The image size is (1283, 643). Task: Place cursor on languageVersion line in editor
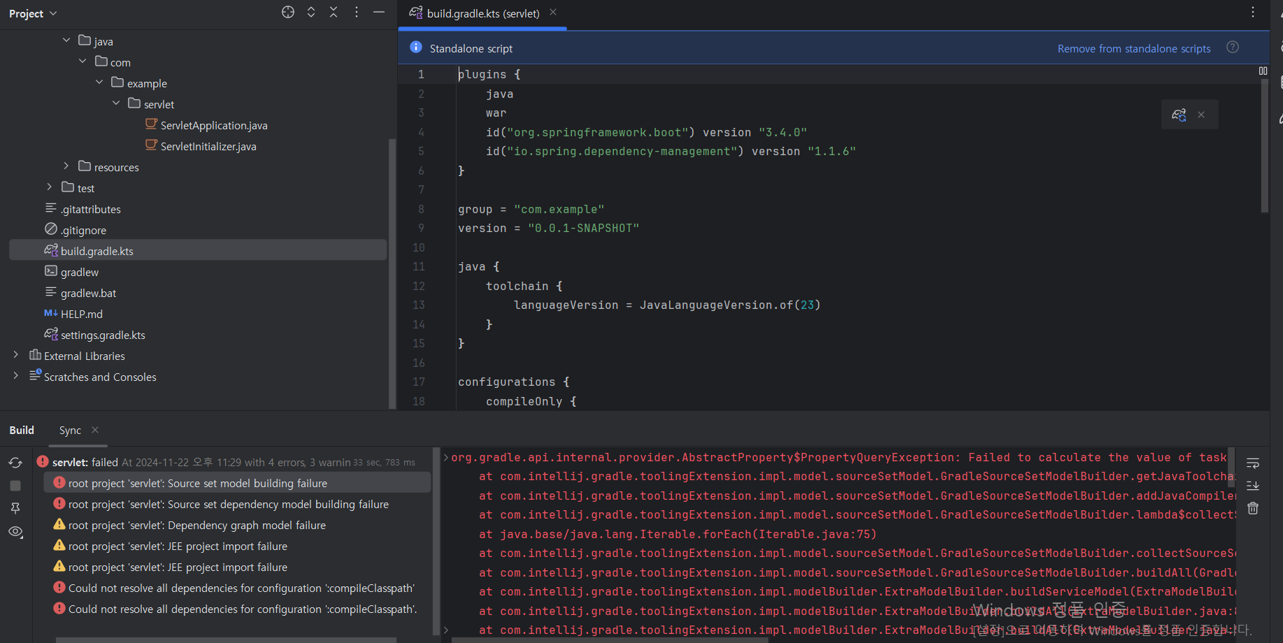667,305
